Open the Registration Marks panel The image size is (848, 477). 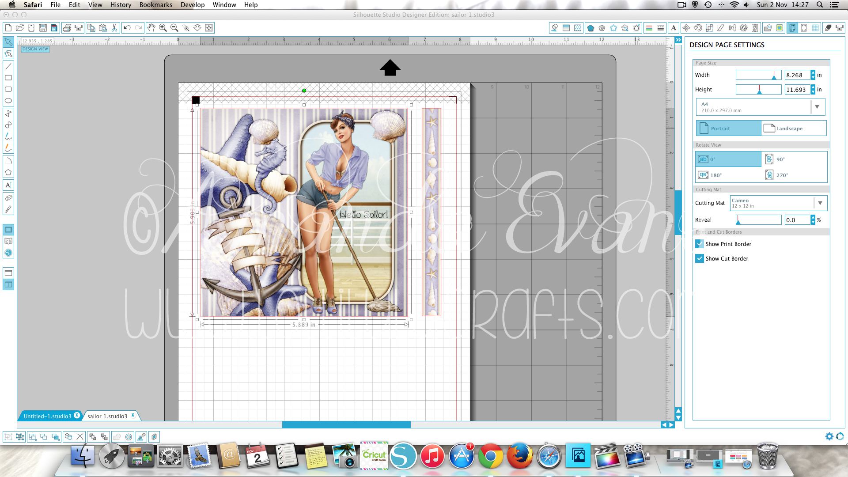[x=804, y=28]
